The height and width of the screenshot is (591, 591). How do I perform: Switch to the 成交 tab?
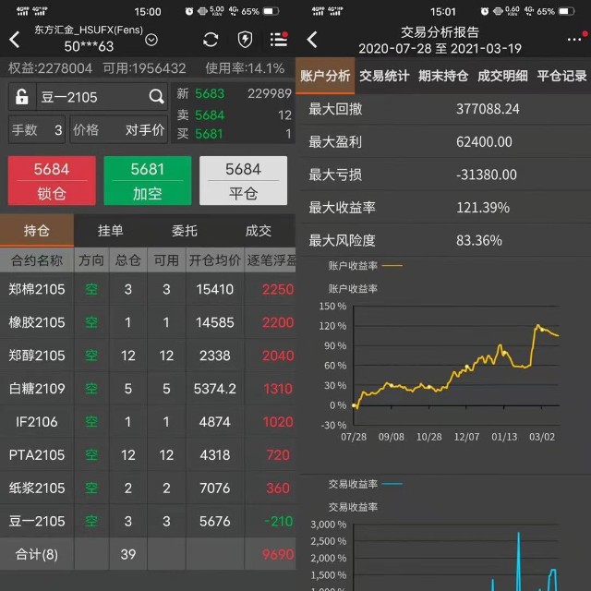click(x=259, y=230)
